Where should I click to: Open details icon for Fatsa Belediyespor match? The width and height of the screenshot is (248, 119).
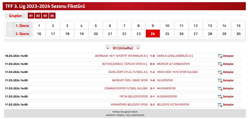point(220,97)
